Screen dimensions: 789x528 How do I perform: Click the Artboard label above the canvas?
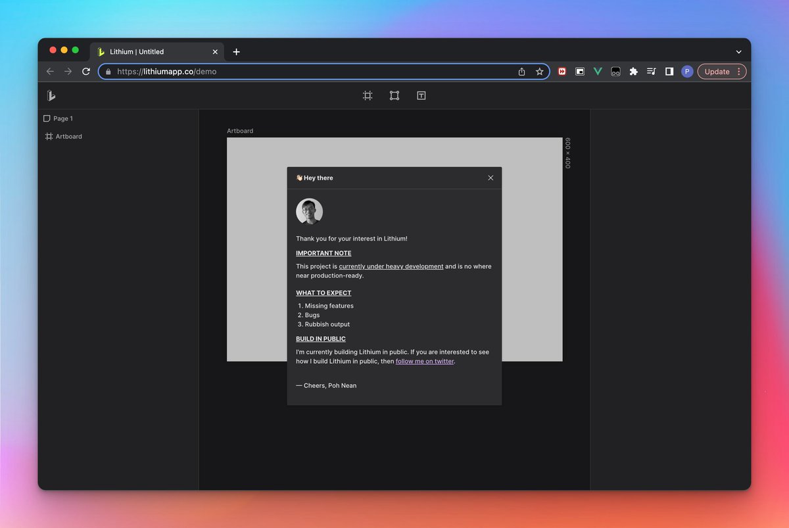coord(240,131)
